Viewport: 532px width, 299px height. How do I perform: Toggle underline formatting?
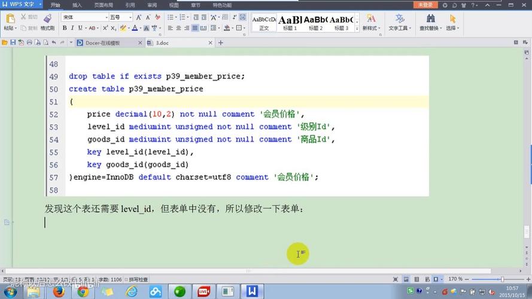click(x=80, y=28)
